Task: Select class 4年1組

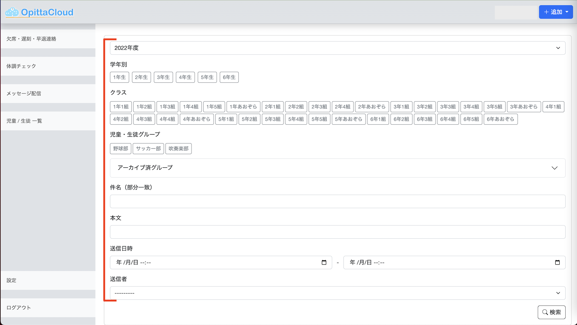Action: coord(553,107)
